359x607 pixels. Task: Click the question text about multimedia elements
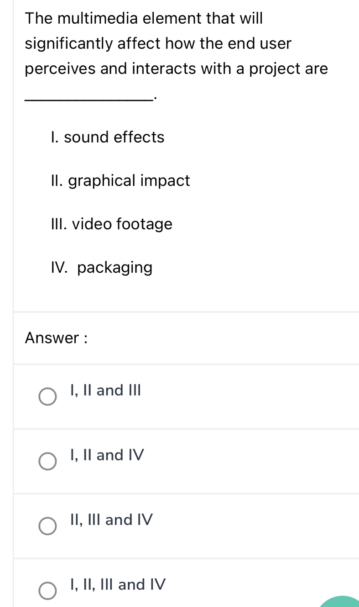(176, 43)
